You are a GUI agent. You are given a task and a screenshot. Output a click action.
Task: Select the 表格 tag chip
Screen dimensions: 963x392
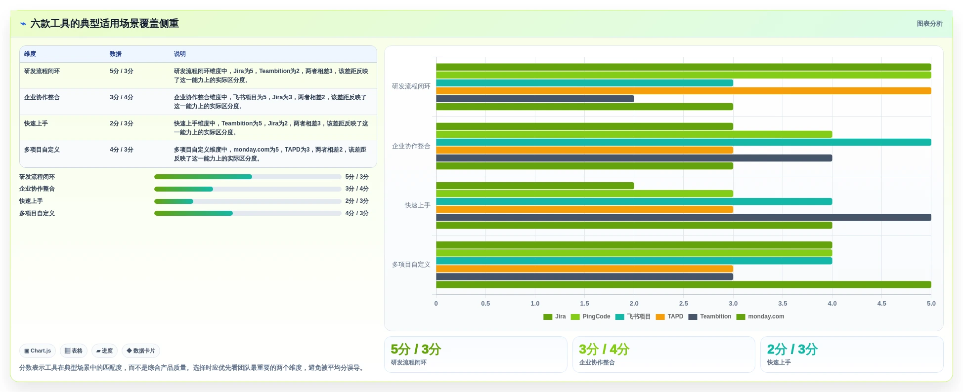pos(74,351)
